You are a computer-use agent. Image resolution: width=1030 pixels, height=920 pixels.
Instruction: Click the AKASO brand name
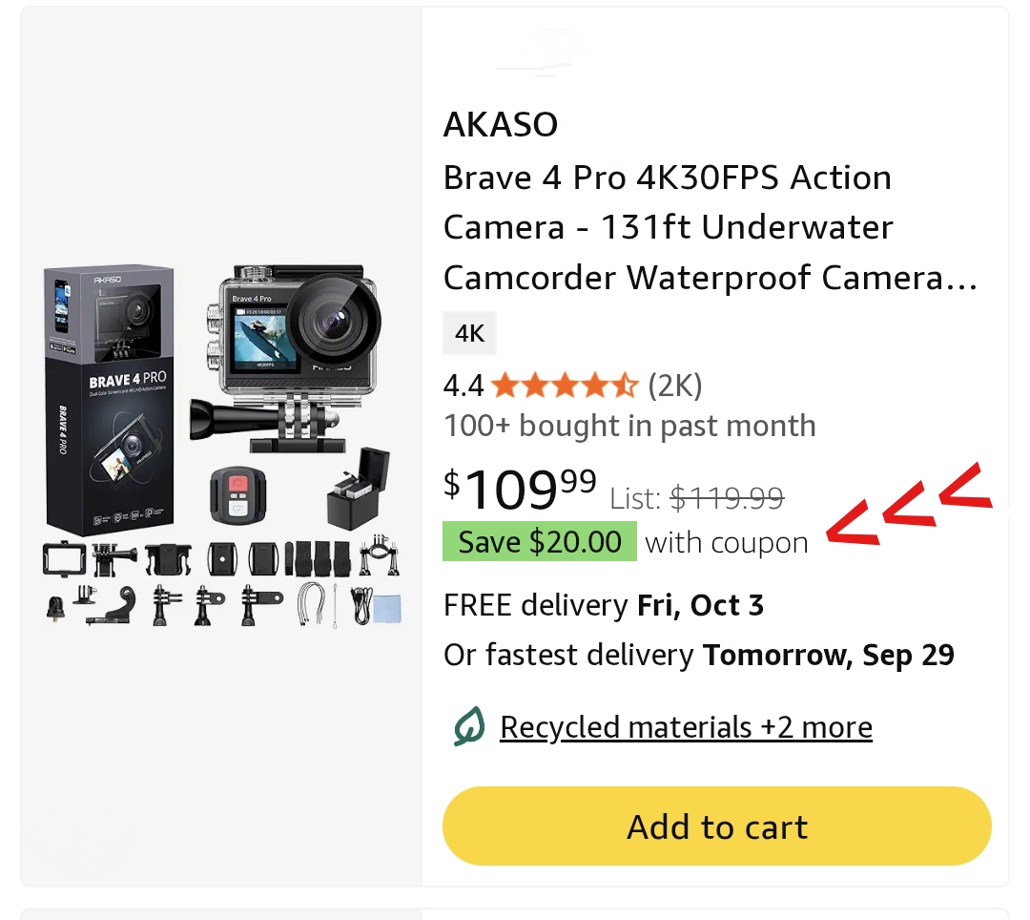[x=501, y=124]
